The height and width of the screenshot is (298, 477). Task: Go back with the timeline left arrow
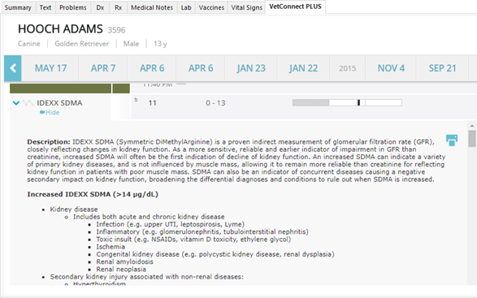pos(13,68)
